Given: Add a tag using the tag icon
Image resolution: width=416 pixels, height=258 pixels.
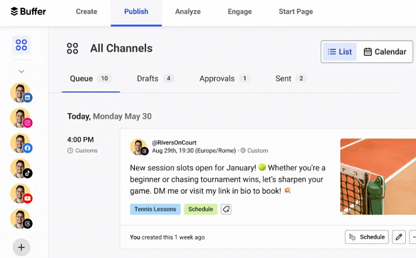Looking at the screenshot, I should pos(226,209).
